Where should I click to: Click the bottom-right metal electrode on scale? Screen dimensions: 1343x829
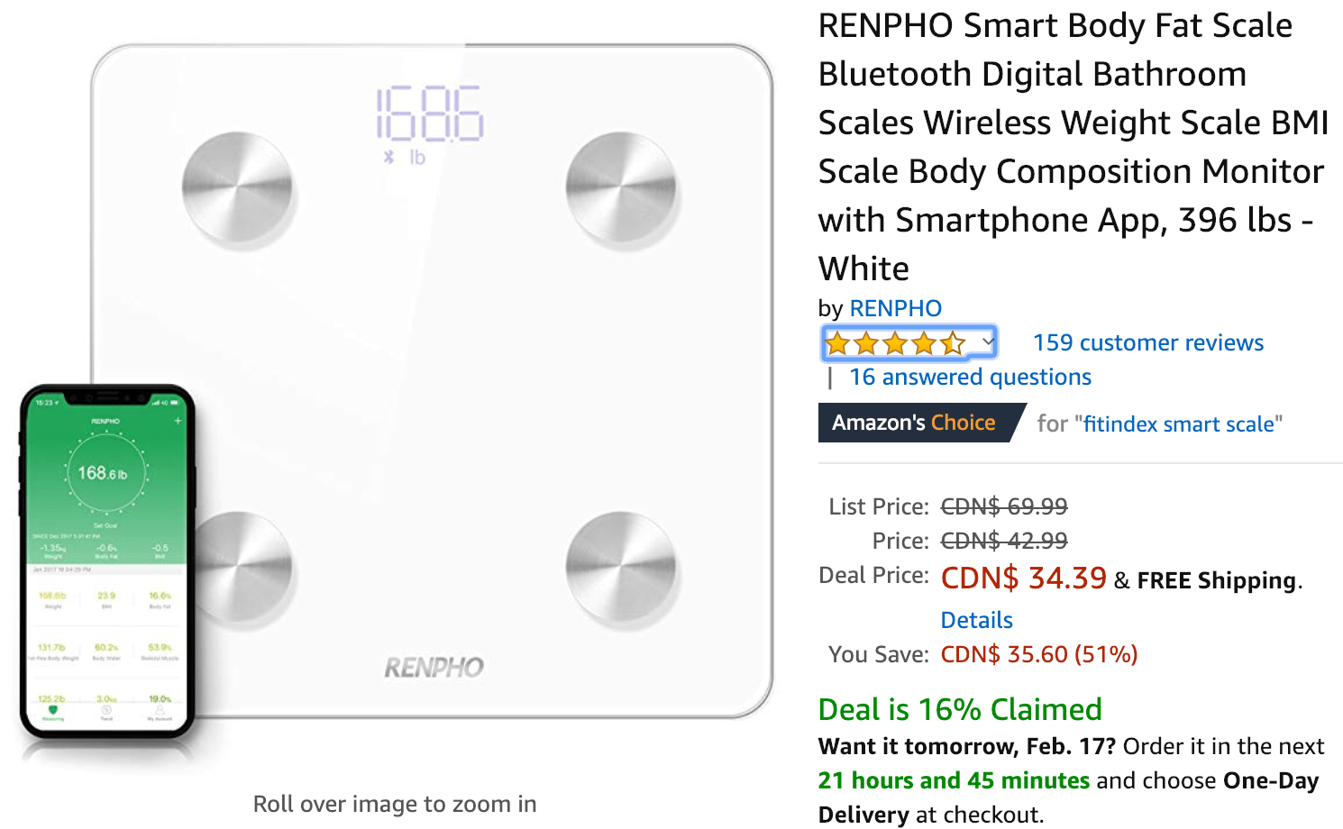(621, 567)
